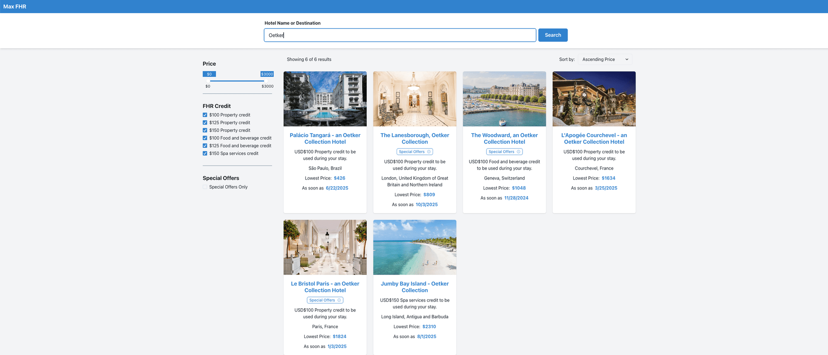Open L'Apogée Courchevel hotel title link
Image resolution: width=828 pixels, height=355 pixels.
click(x=594, y=139)
